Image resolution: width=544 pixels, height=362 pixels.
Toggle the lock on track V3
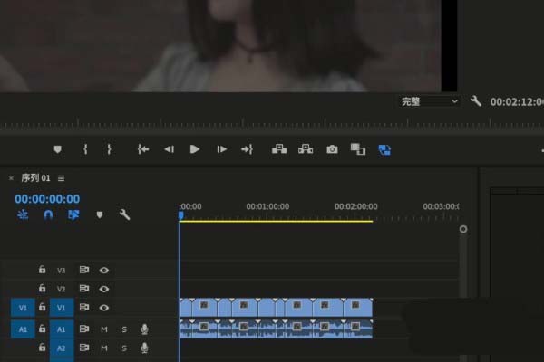[x=42, y=270]
